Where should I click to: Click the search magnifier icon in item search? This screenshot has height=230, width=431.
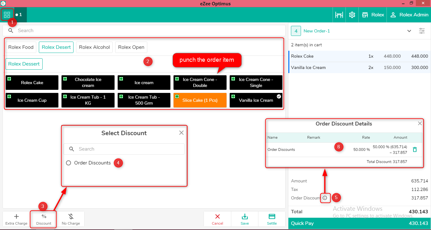[x=11, y=31]
